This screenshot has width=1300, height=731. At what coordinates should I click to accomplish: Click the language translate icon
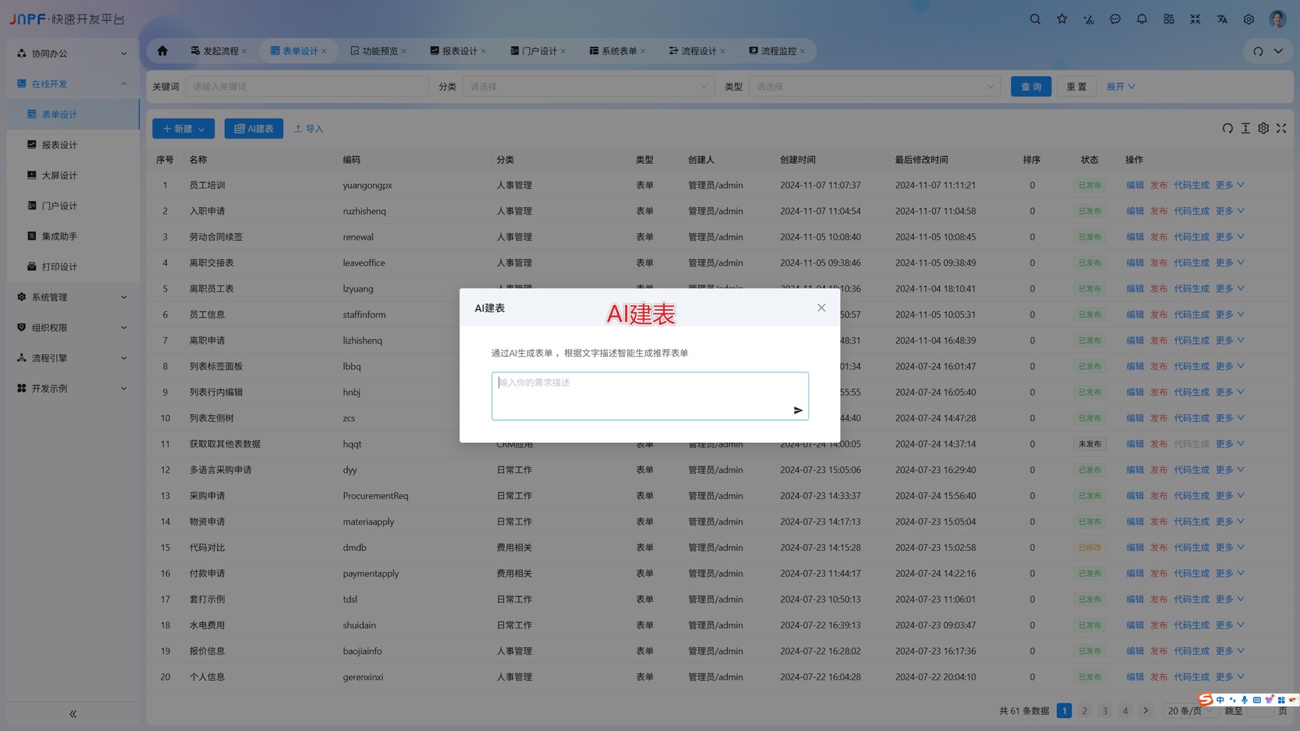click(1221, 19)
